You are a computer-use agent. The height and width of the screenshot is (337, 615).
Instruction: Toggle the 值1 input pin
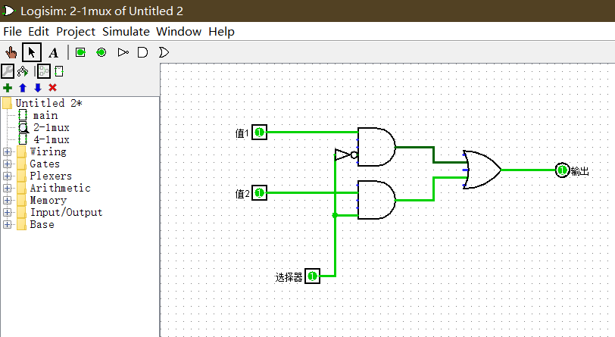259,133
